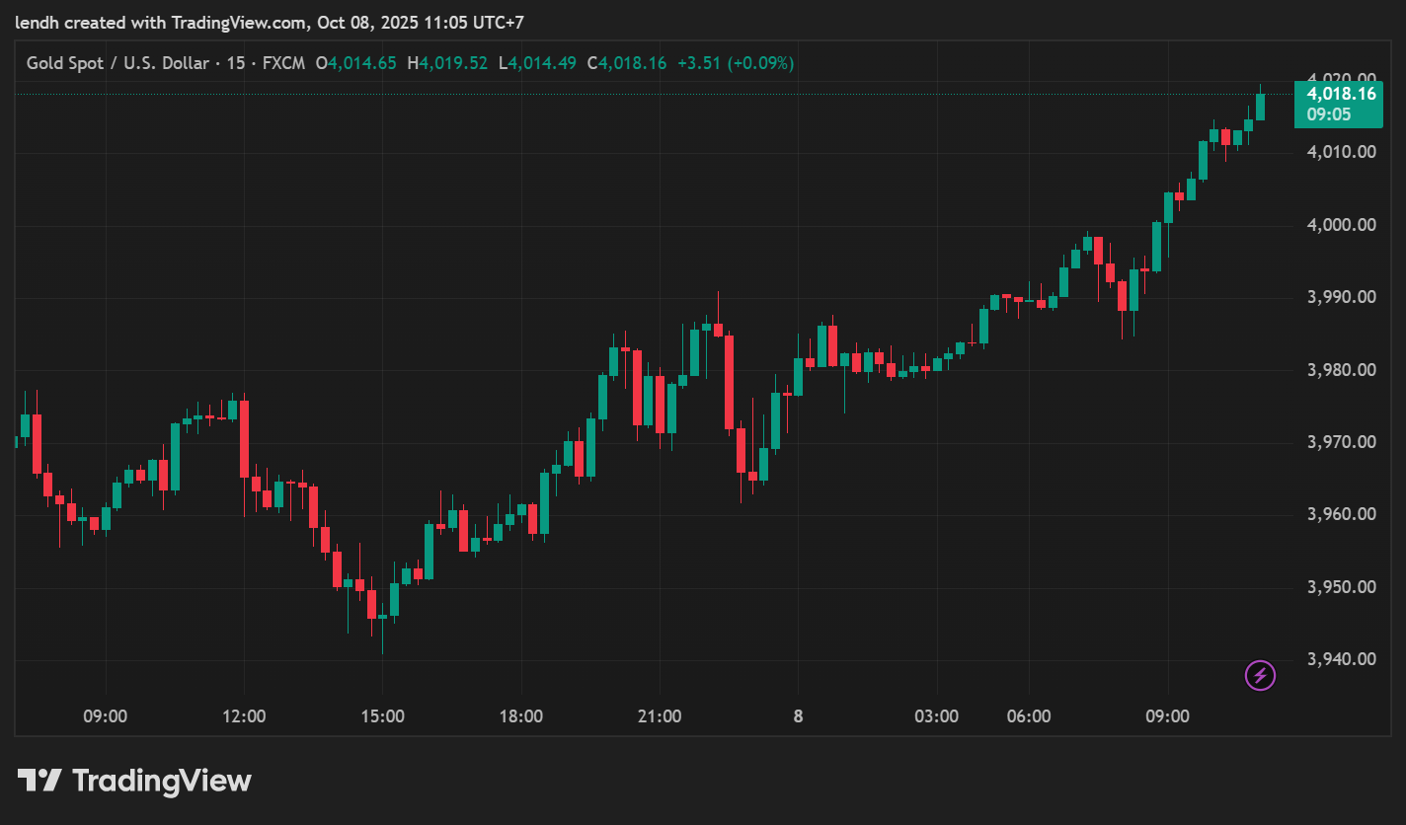Click the 3,940.00 price axis label

(x=1341, y=659)
